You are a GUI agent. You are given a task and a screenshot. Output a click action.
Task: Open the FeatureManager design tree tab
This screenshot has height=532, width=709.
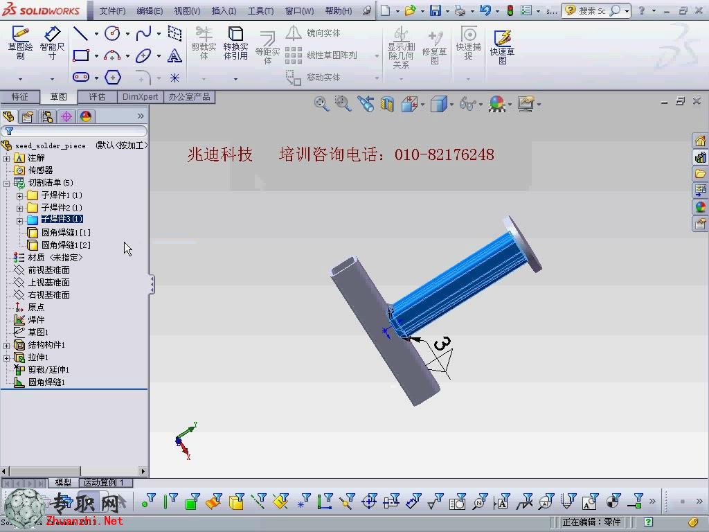[8, 116]
